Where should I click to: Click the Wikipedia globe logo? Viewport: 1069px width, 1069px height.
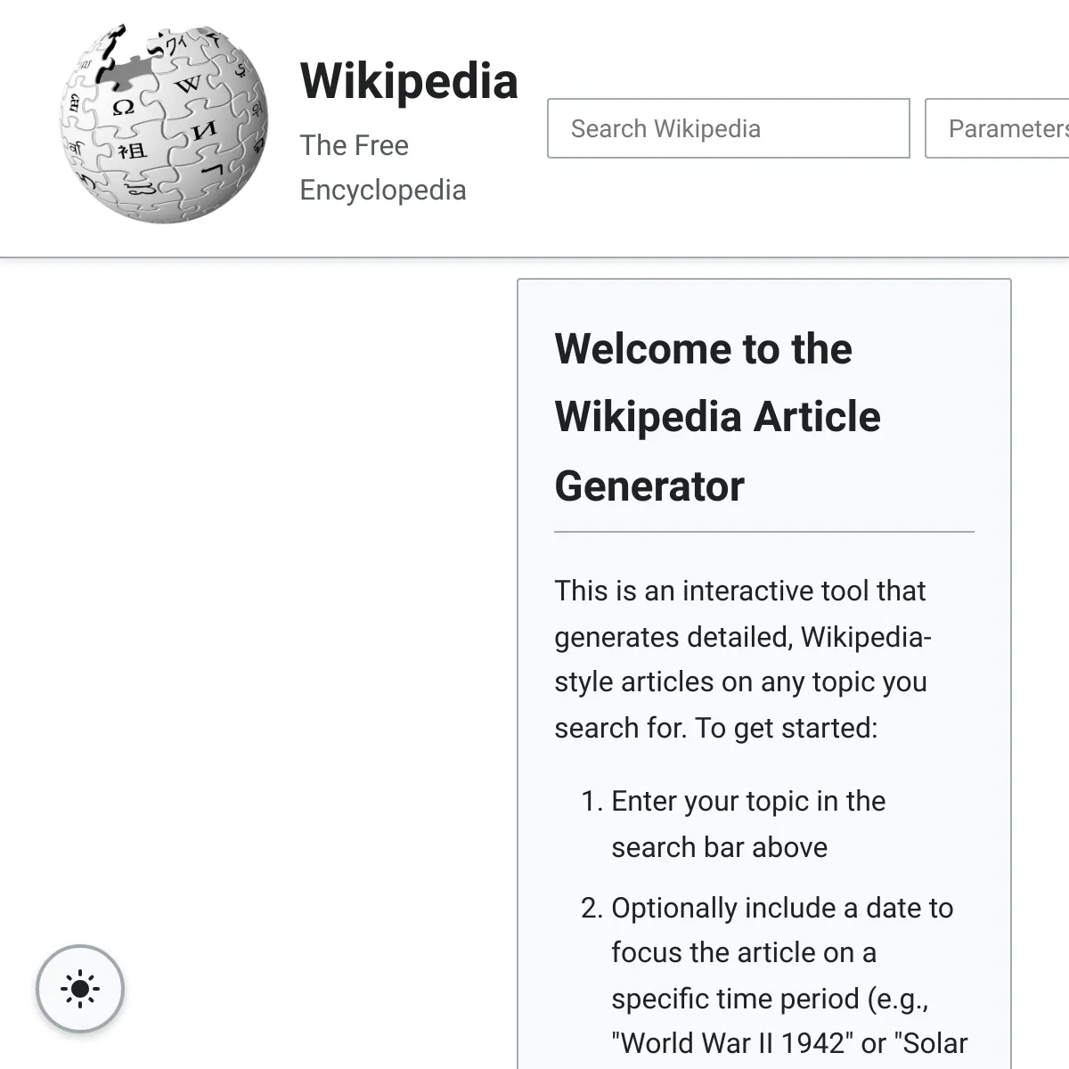[x=164, y=125]
